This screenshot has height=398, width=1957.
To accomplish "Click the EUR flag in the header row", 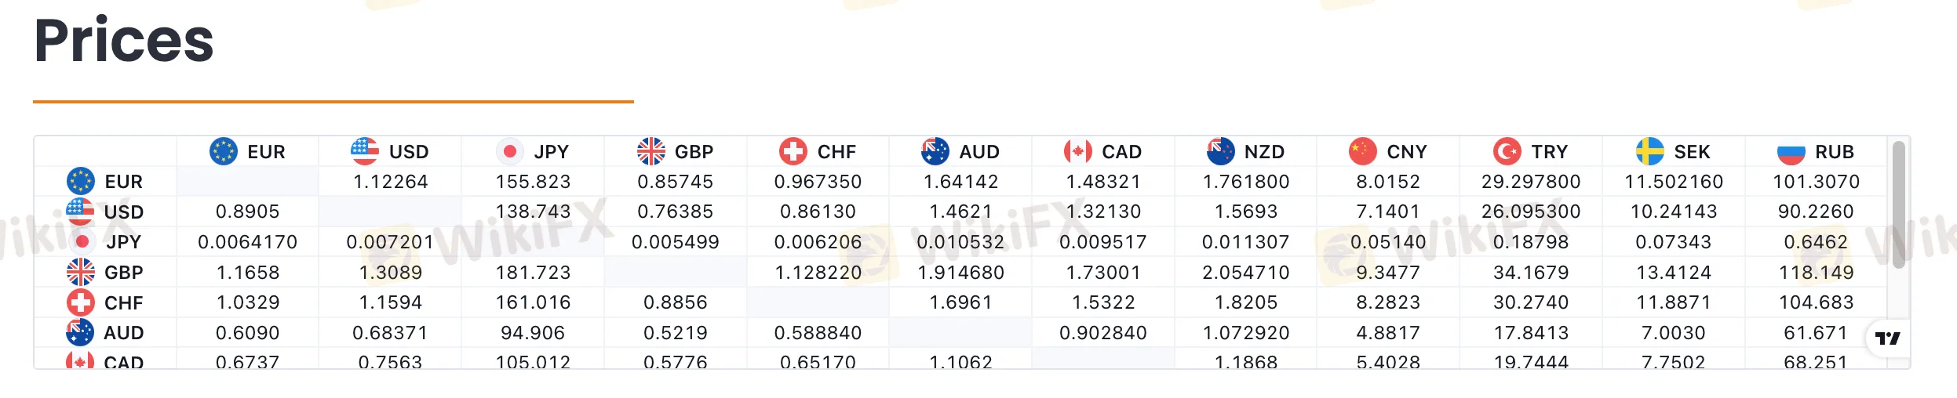I will point(224,151).
